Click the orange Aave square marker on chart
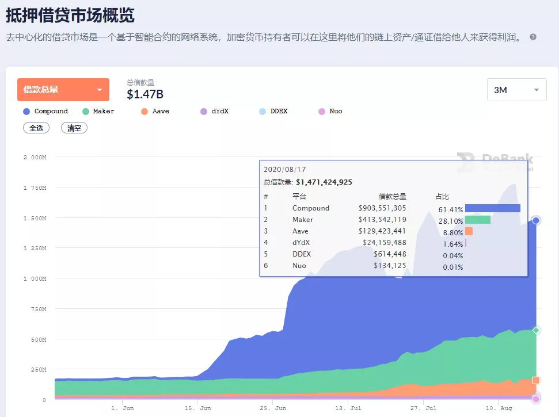559x417 pixels. pos(536,380)
